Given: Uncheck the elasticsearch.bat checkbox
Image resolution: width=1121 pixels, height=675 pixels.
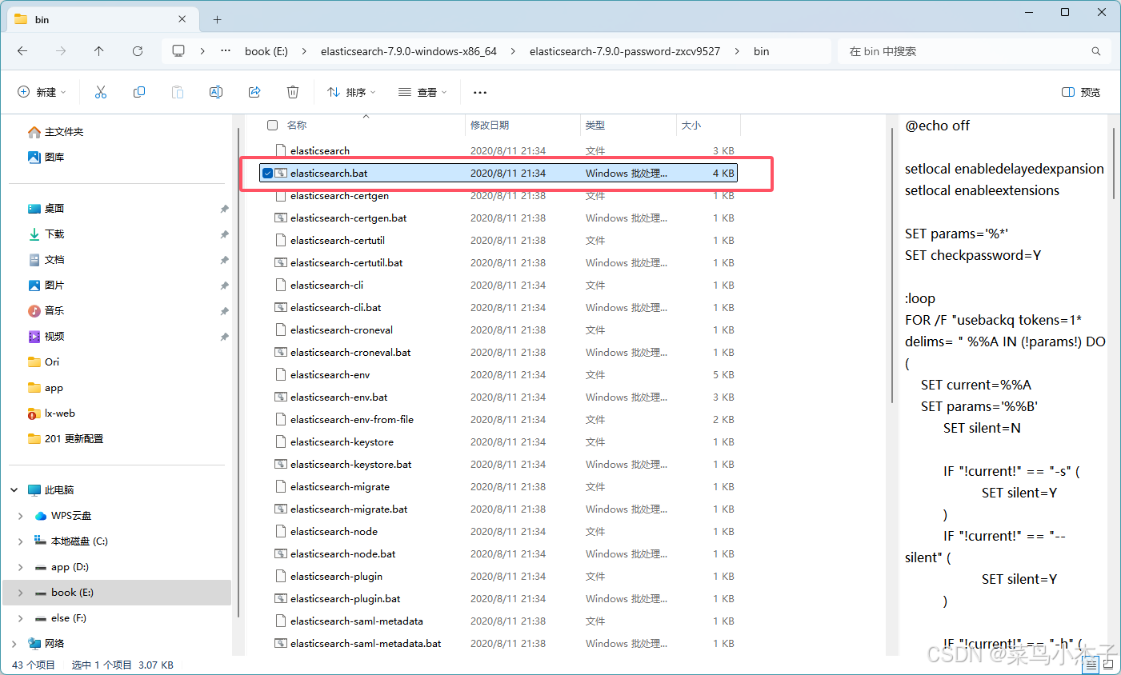Looking at the screenshot, I should click(267, 173).
